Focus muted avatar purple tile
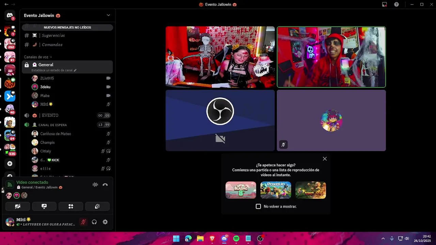Image resolution: width=436 pixels, height=245 pixels. pyautogui.click(x=331, y=120)
